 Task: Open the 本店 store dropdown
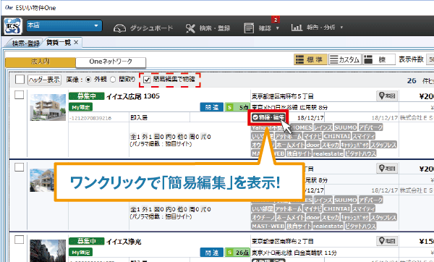(64, 26)
